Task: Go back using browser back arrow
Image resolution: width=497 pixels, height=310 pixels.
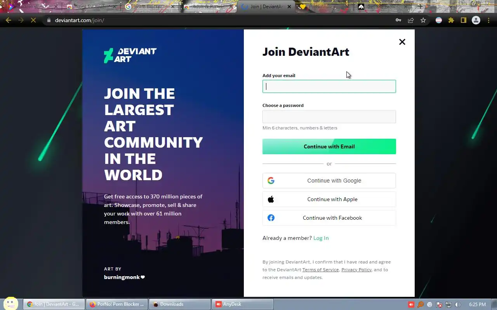Action: click(x=9, y=20)
